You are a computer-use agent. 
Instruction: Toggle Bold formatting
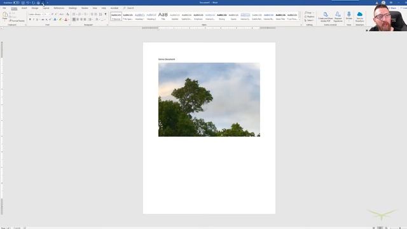pos(30,20)
